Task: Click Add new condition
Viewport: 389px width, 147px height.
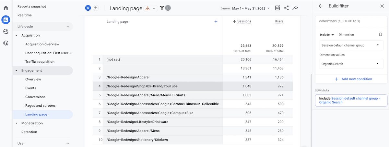Action: pos(353,79)
